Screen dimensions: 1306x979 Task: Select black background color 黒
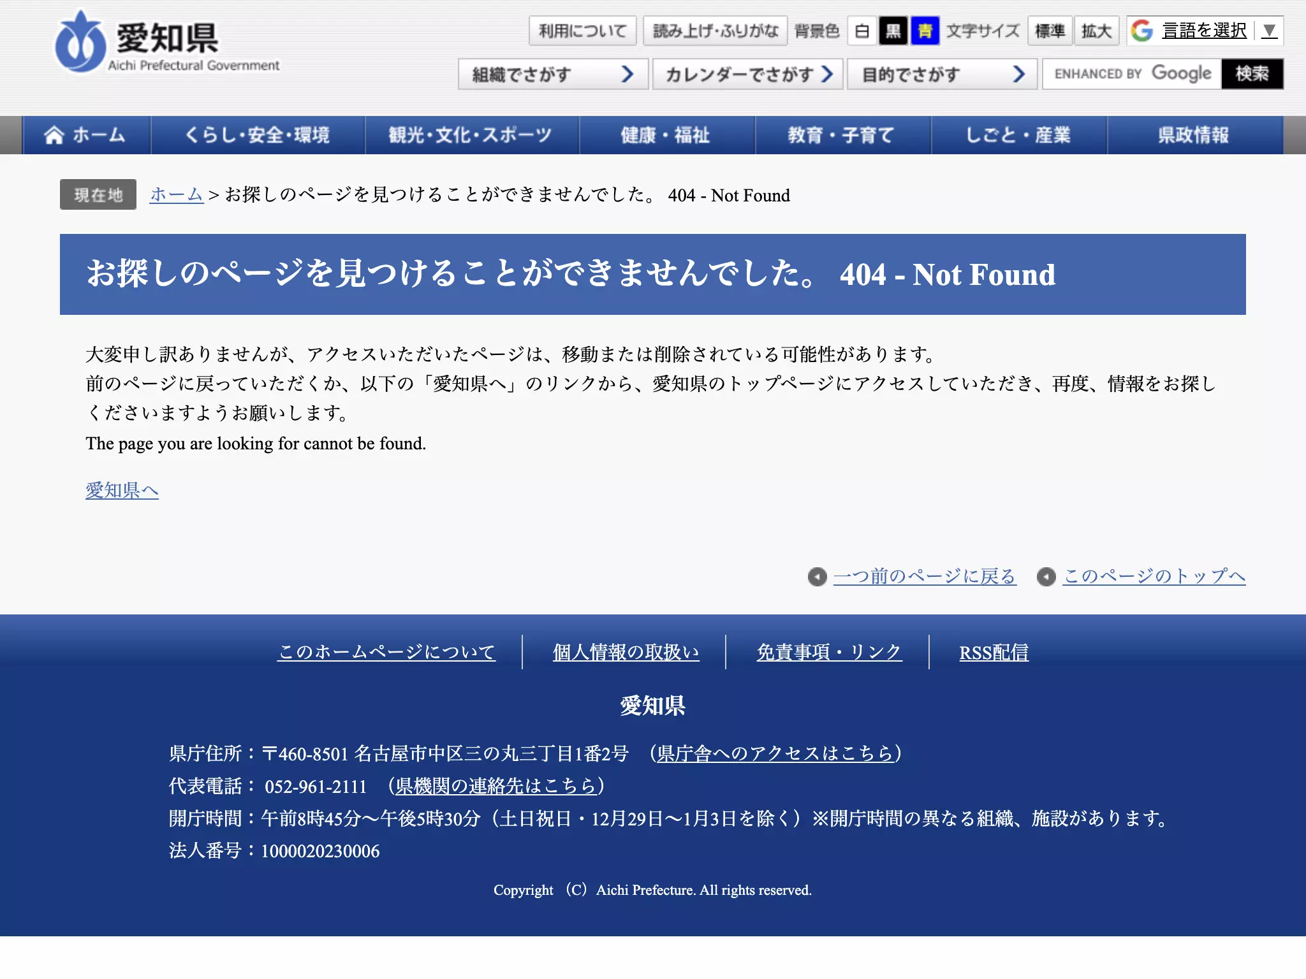893,31
